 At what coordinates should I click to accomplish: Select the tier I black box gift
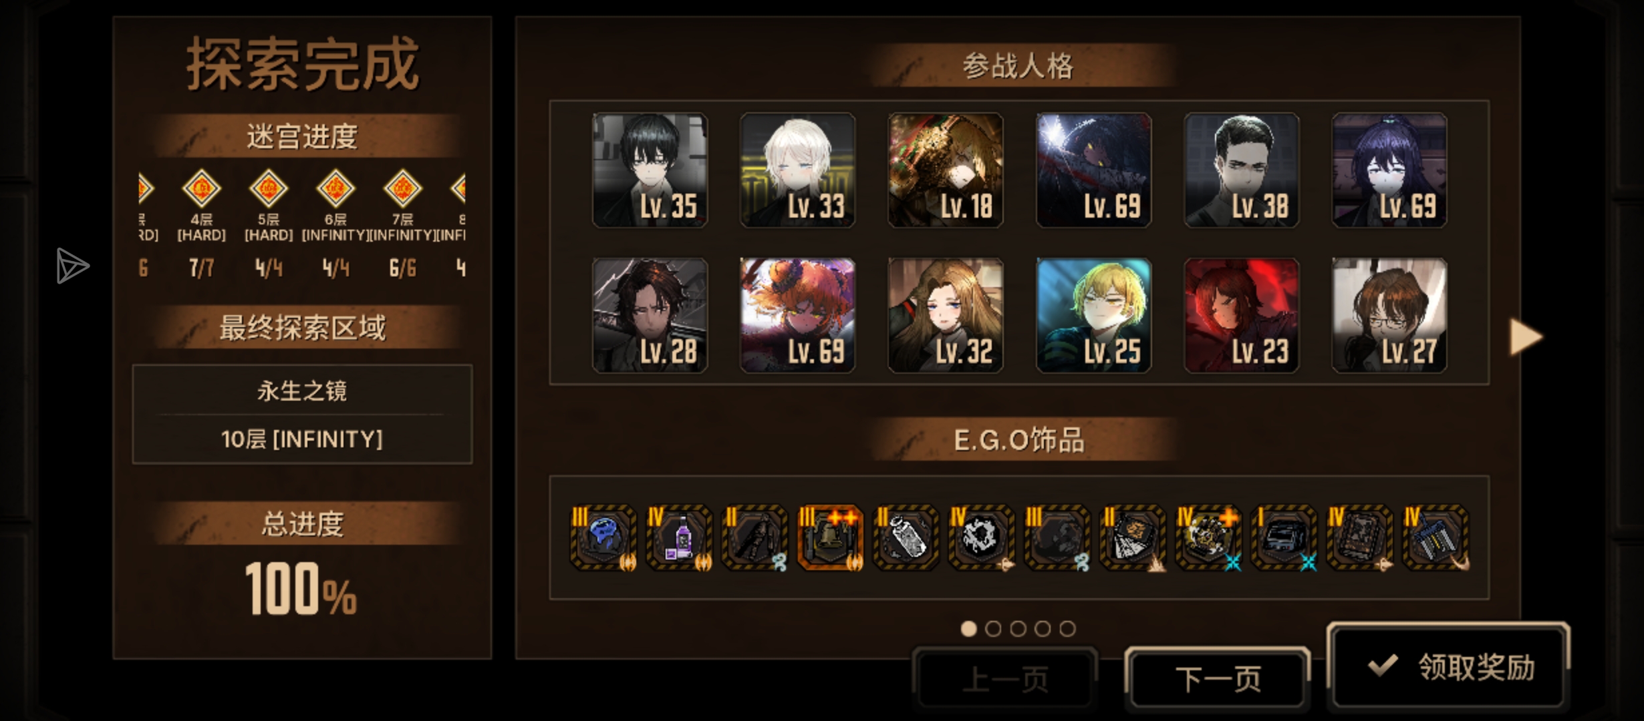(x=1284, y=537)
